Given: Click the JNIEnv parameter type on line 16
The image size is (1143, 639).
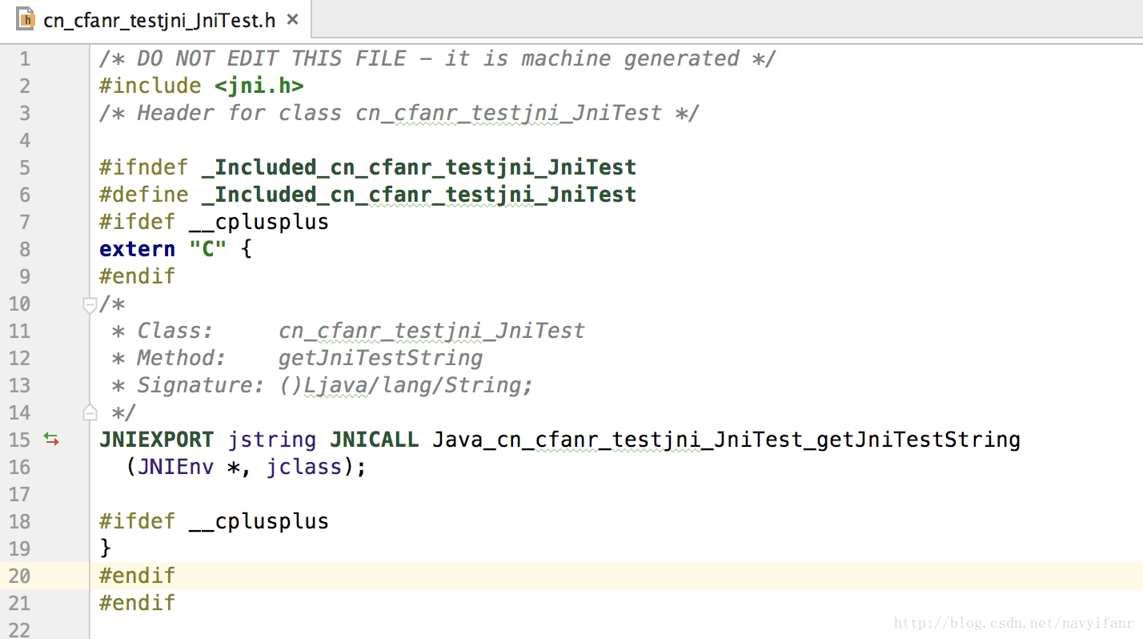Looking at the screenshot, I should point(175,467).
